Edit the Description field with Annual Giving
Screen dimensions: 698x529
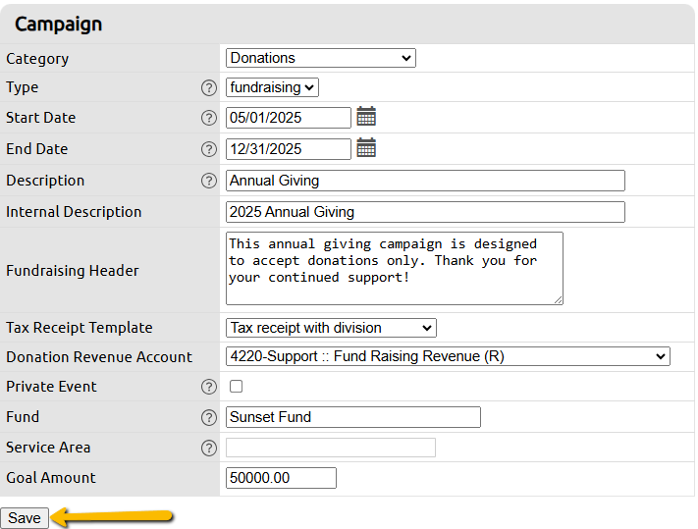coord(425,181)
